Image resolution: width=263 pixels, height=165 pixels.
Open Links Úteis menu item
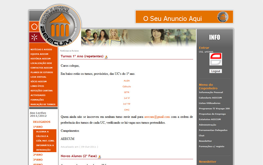37,86
